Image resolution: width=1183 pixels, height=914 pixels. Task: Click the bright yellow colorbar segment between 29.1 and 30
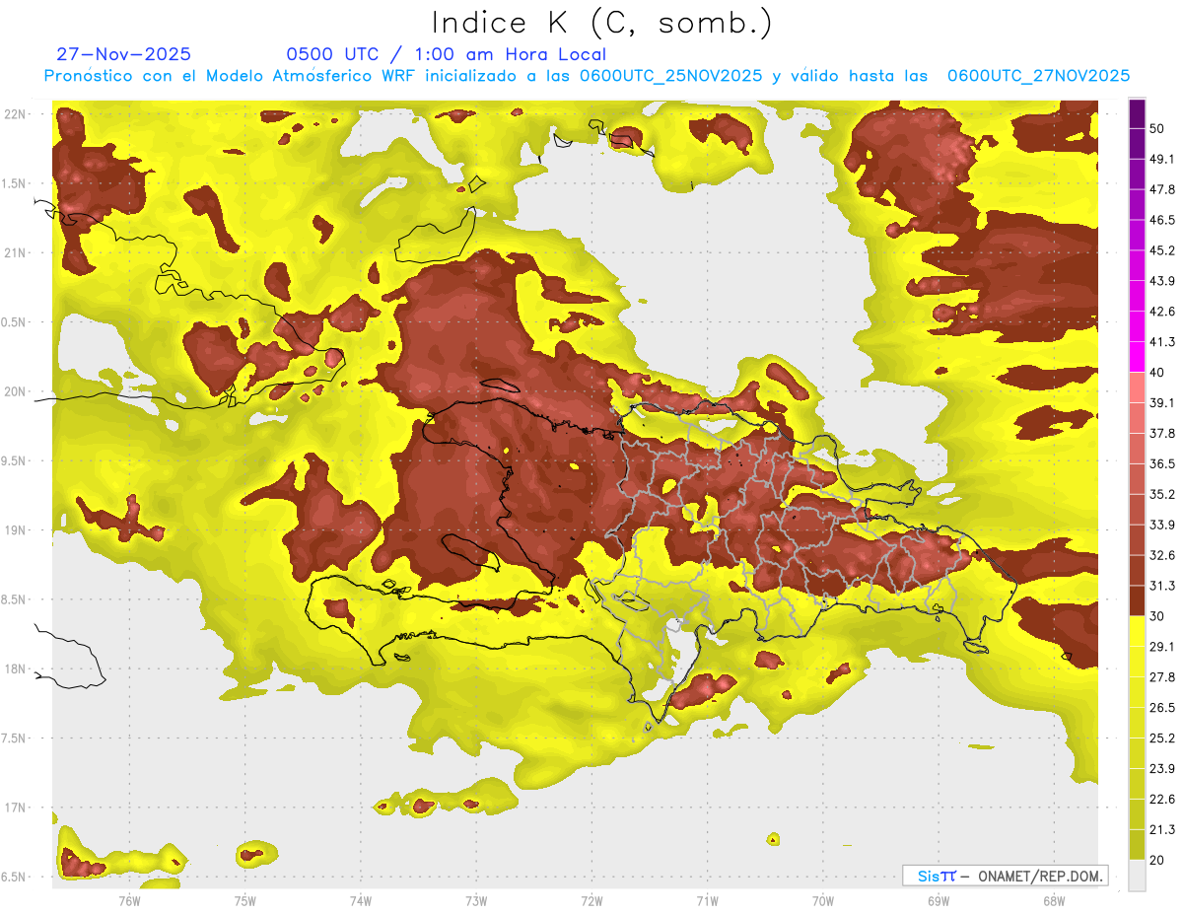(x=1137, y=631)
